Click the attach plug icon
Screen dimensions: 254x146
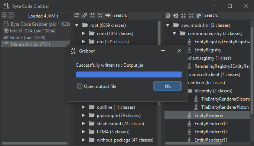tap(85, 15)
